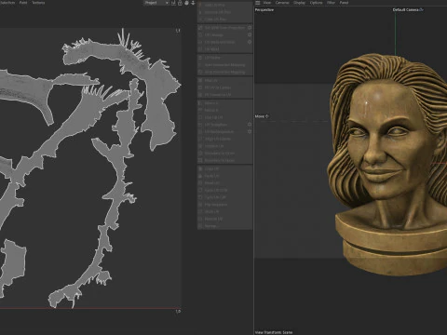Open UV Unwrap gear settings
The height and width of the screenshot is (335, 447).
tap(250, 34)
